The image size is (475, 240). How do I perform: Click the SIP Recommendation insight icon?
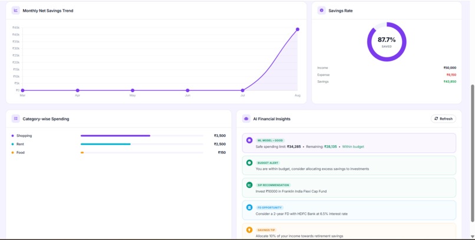pyautogui.click(x=249, y=185)
